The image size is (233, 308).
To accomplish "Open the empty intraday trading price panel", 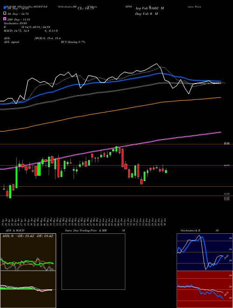I will pos(93,261).
